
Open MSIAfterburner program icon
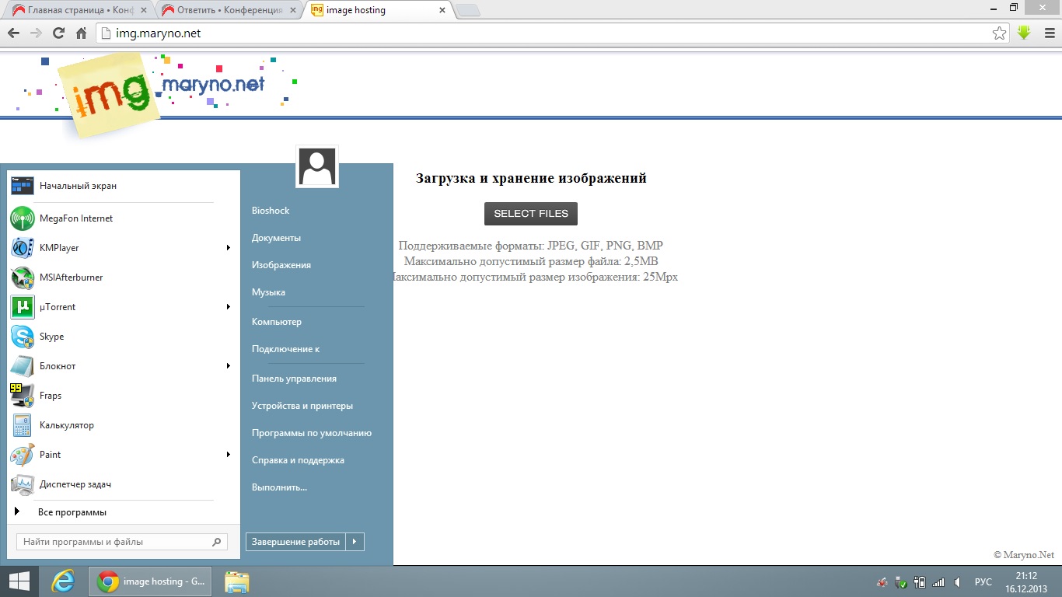click(x=23, y=278)
